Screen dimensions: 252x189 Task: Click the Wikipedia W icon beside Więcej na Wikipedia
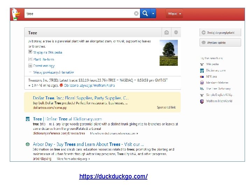point(30,51)
